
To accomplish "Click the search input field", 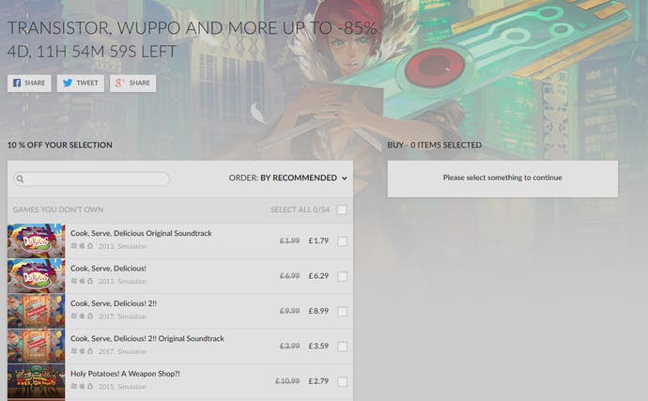I will click(92, 179).
